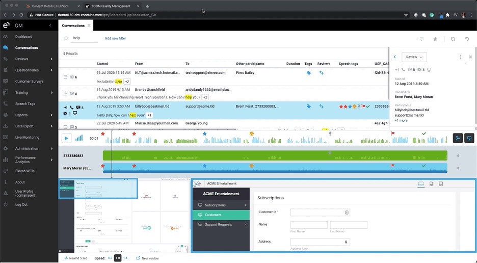This screenshot has height=263, width=477.
Task: Open User Profile (ccmanager)
Action: click(25, 193)
